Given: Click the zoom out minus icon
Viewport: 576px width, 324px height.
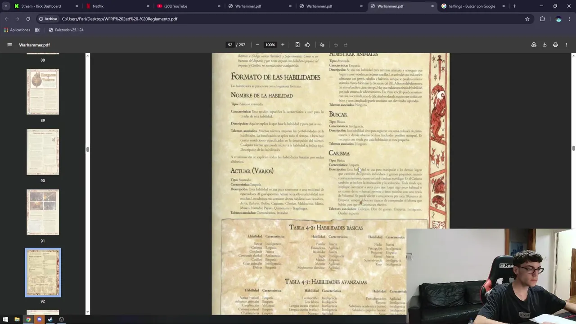Looking at the screenshot, I should [257, 45].
